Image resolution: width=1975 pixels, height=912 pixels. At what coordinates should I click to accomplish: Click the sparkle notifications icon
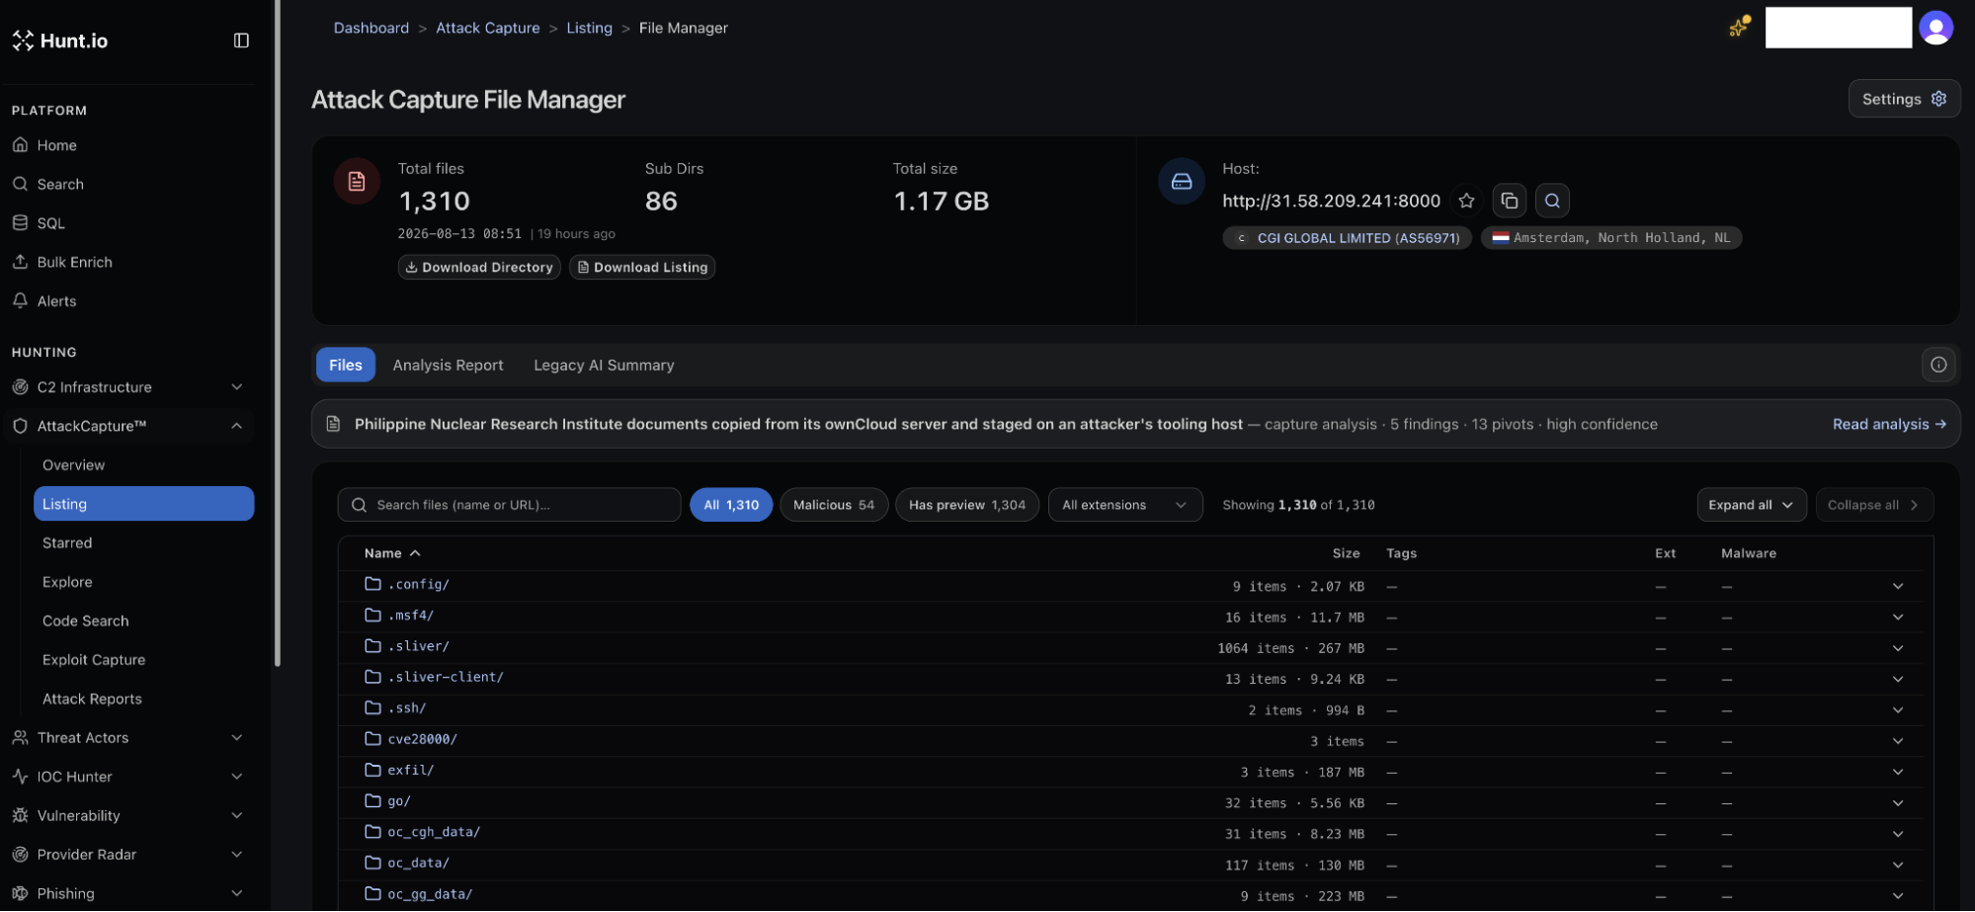(x=1739, y=27)
